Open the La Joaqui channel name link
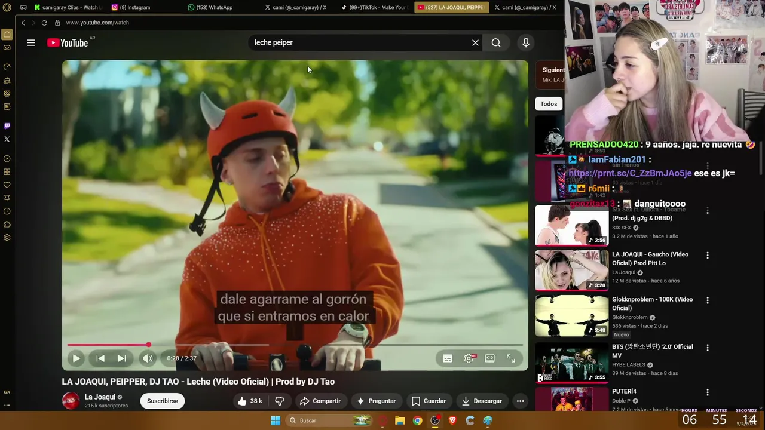The height and width of the screenshot is (430, 765). [x=100, y=397]
